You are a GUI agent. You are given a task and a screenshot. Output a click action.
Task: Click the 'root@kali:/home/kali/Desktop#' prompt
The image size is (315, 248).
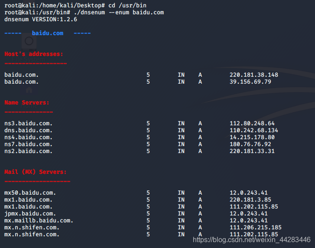coord(55,6)
